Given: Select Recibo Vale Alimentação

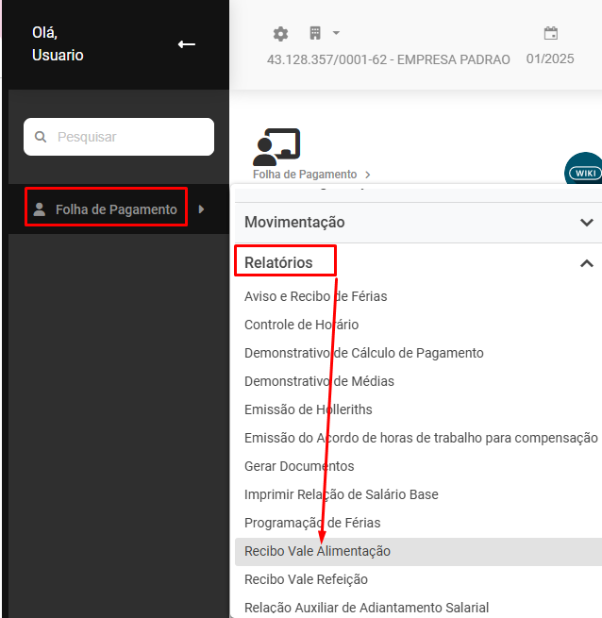Looking at the screenshot, I should tap(418, 552).
